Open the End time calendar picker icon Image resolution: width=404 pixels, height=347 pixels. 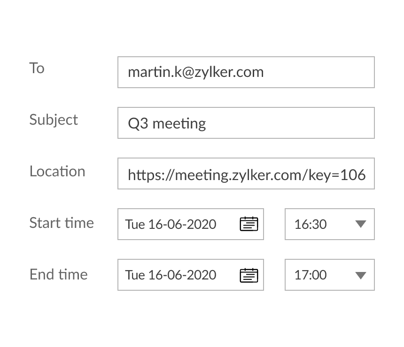click(x=249, y=275)
